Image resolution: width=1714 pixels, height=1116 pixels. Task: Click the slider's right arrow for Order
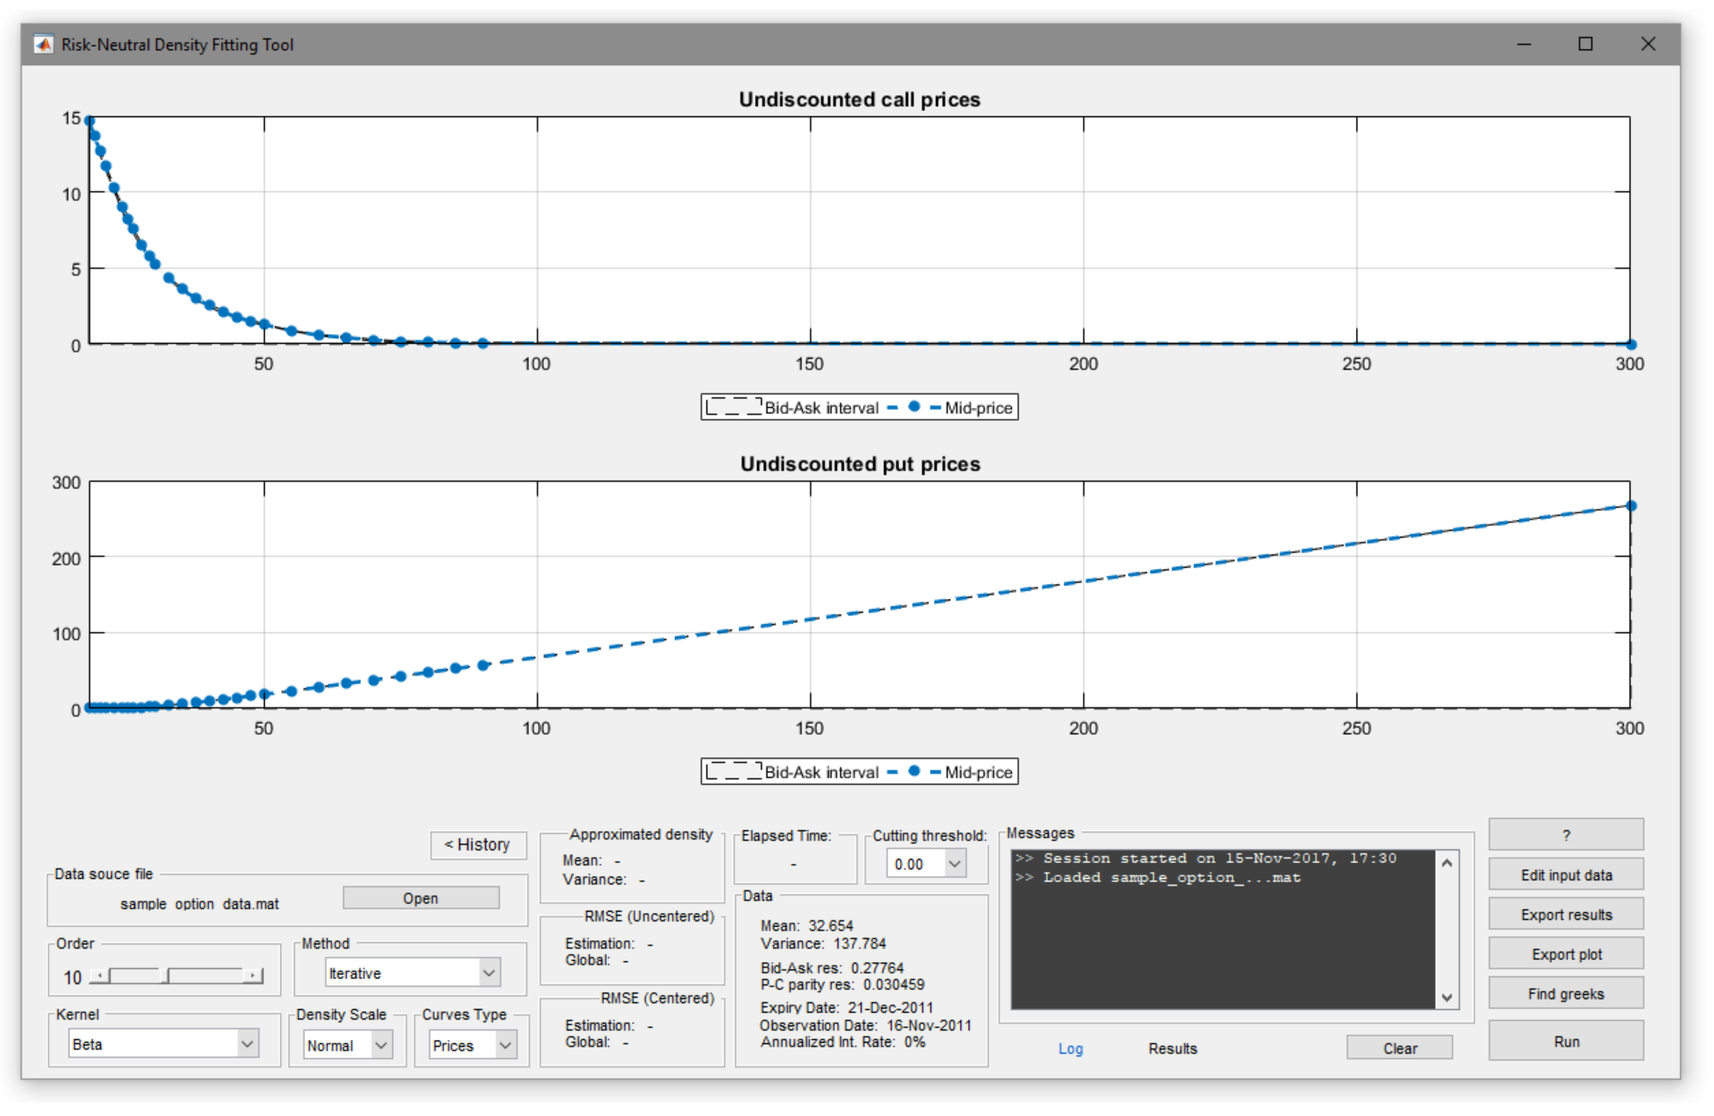pos(253,976)
